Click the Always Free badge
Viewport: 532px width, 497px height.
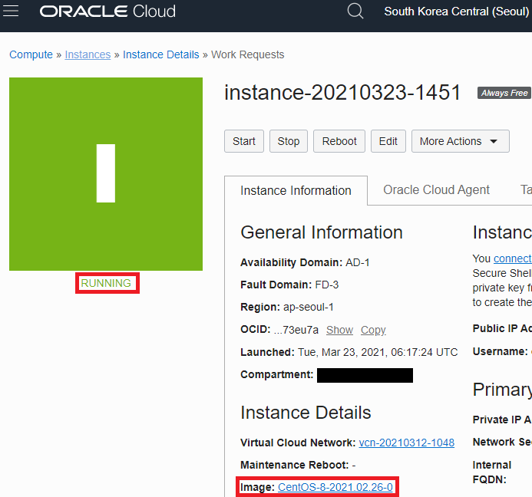504,93
